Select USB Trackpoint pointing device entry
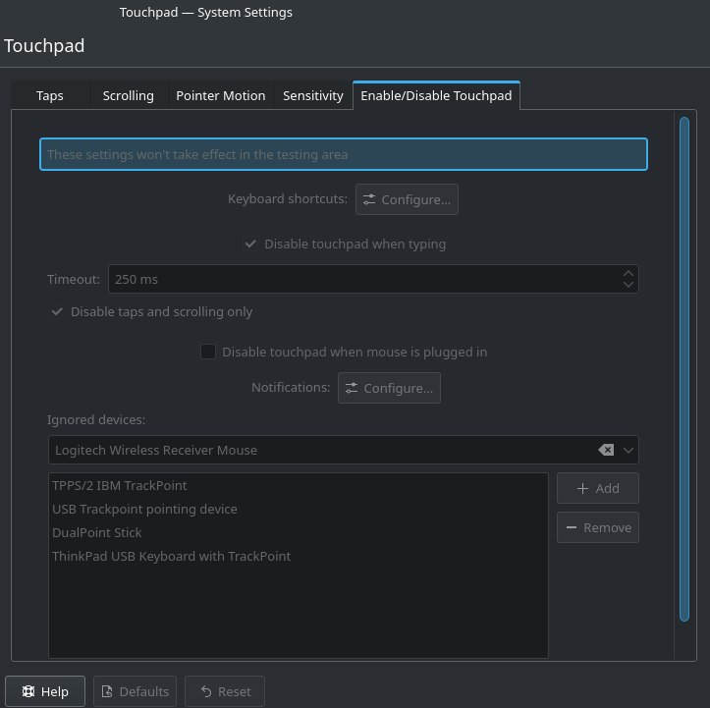The width and height of the screenshot is (710, 708). coord(298,509)
